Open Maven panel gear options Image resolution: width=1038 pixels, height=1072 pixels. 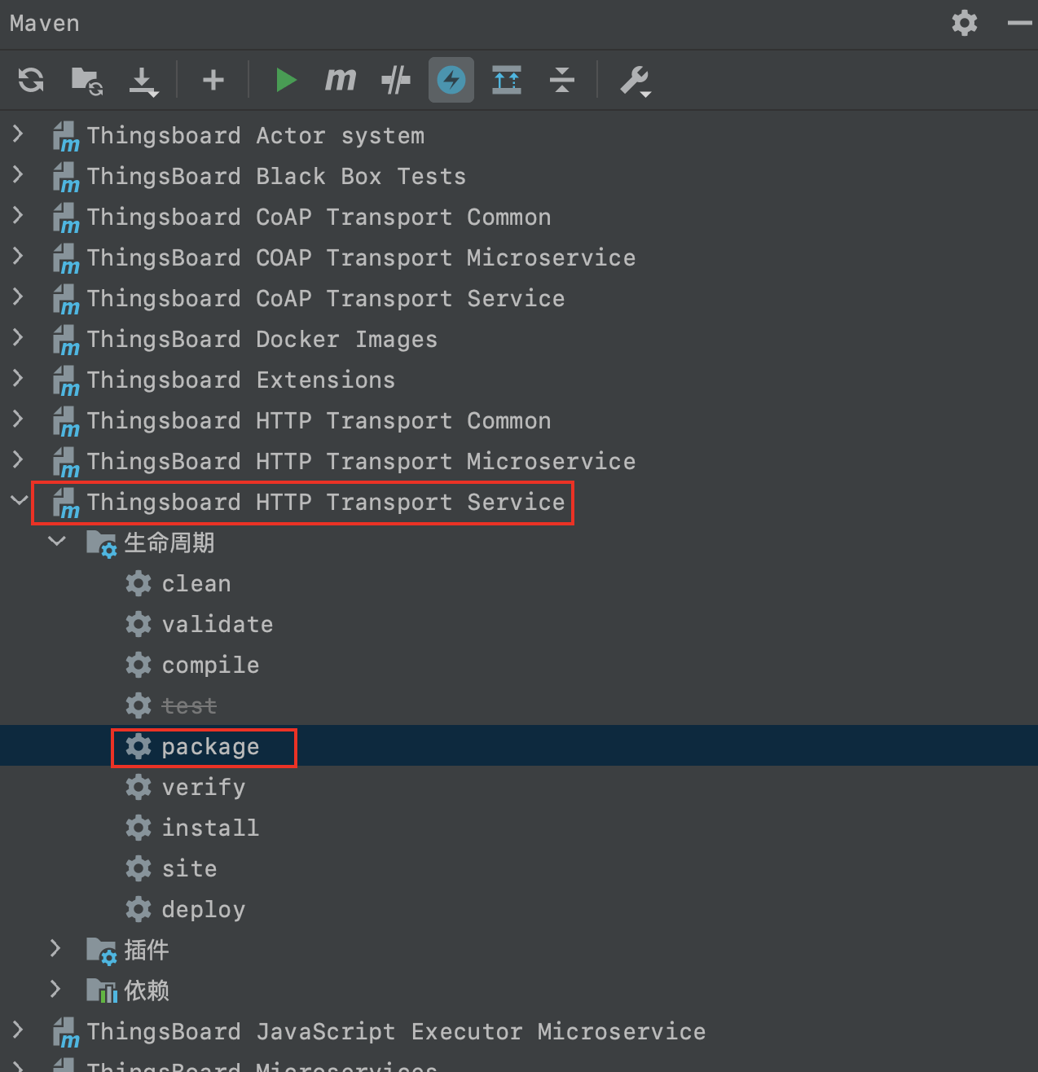pyautogui.click(x=965, y=23)
